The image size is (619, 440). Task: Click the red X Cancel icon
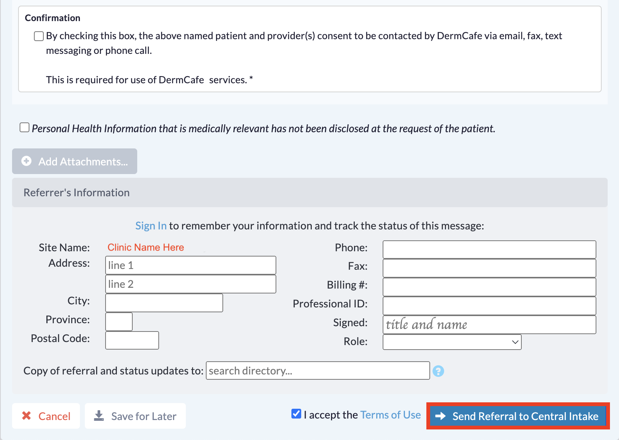pos(26,416)
